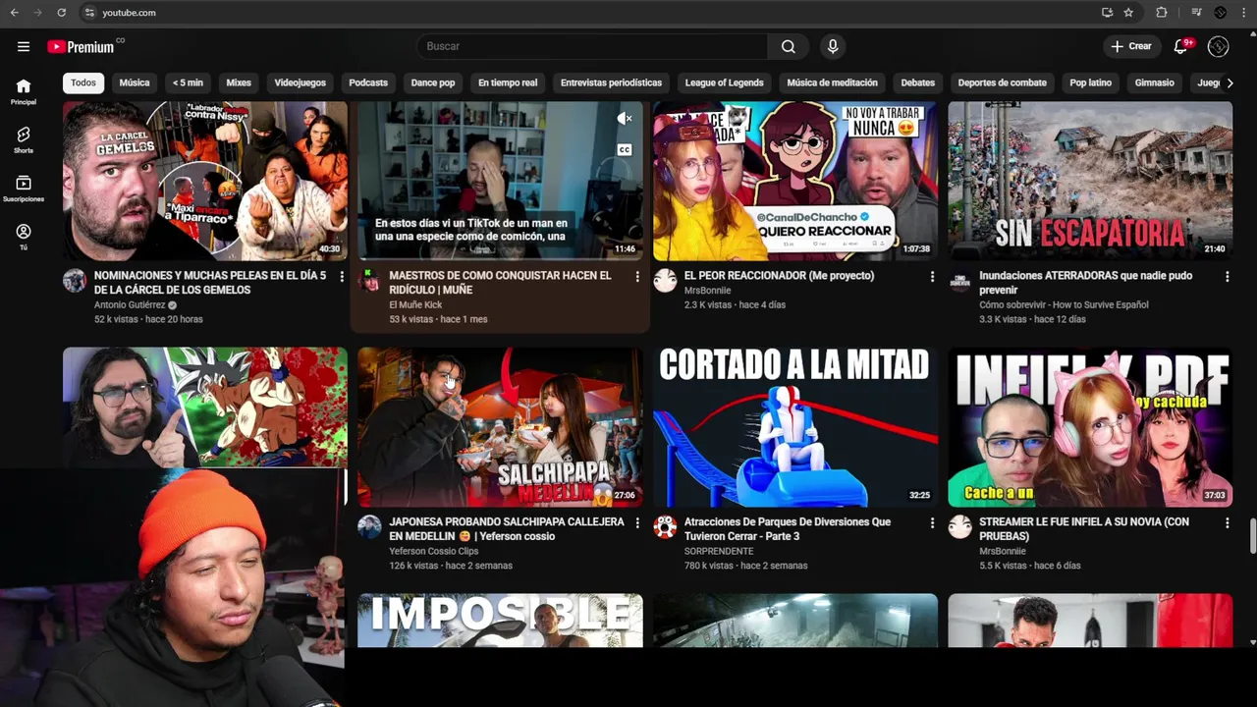This screenshot has width=1257, height=707.
Task: Open options menu for NOMINACIONES Y MUCHAS PELEAS video
Action: click(342, 277)
